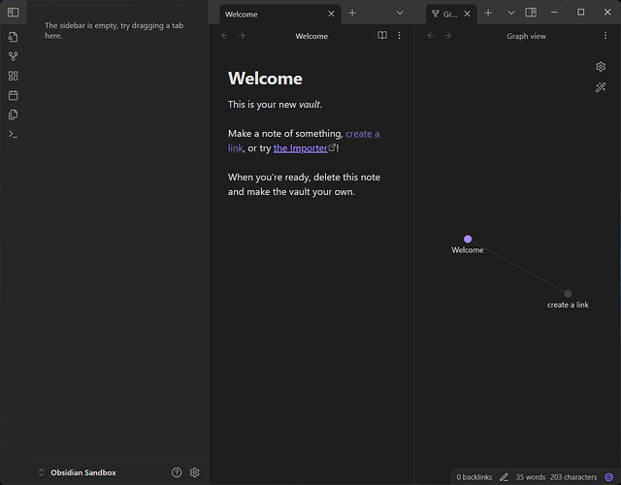Click the 35 words status entry
Screen dimensions: 621x485
click(531, 477)
